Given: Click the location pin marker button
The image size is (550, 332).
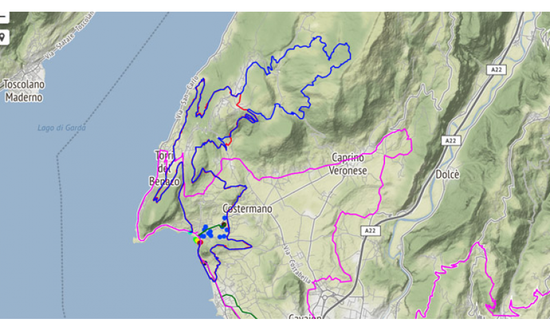Looking at the screenshot, I should pos(3,37).
